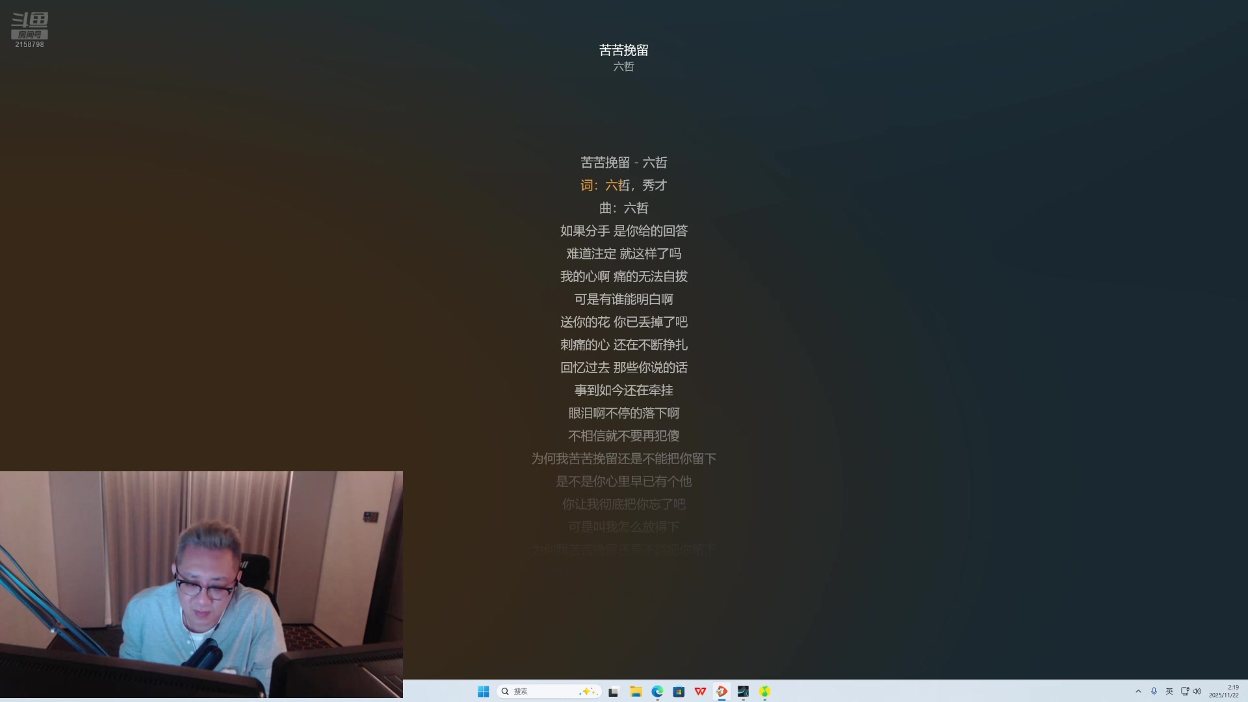Open the Microsoft Store
Image resolution: width=1248 pixels, height=702 pixels.
(679, 691)
